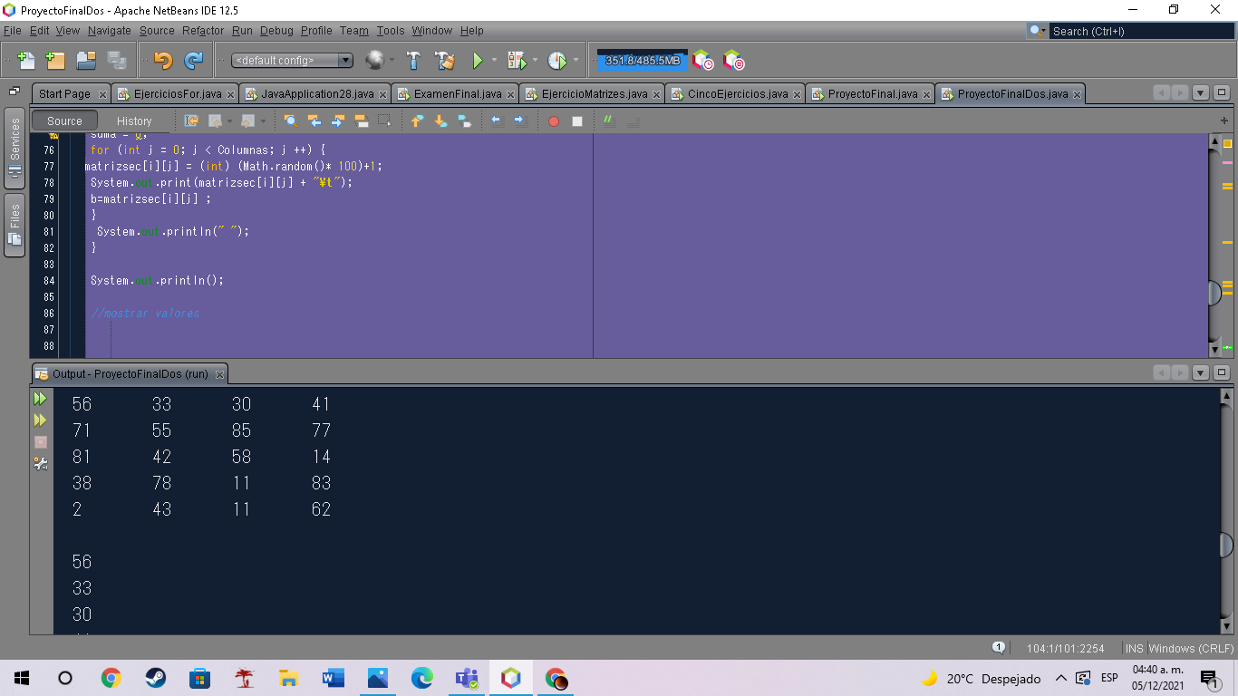Switch to the Start Page tab
This screenshot has height=696, width=1238.
(64, 93)
